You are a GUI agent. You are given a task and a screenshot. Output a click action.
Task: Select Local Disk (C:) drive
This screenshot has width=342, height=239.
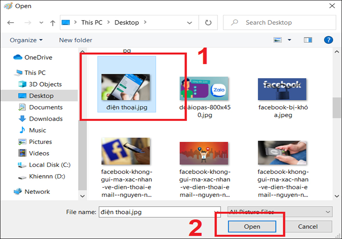pos(49,165)
